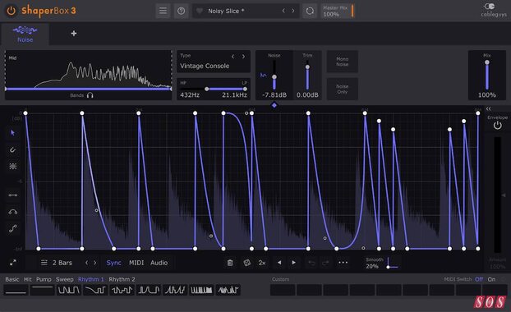Set MIDI Switch to On
Viewport: 511px width, 312px height.
point(491,279)
